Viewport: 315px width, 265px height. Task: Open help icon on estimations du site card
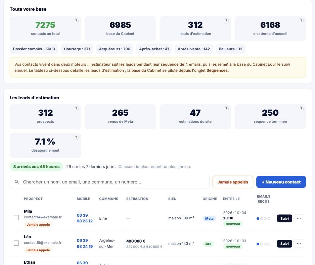[226, 109]
